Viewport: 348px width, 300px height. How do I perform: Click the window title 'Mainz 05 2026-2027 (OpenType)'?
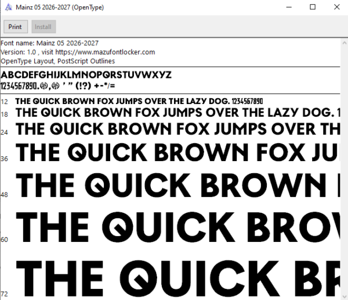coord(60,8)
